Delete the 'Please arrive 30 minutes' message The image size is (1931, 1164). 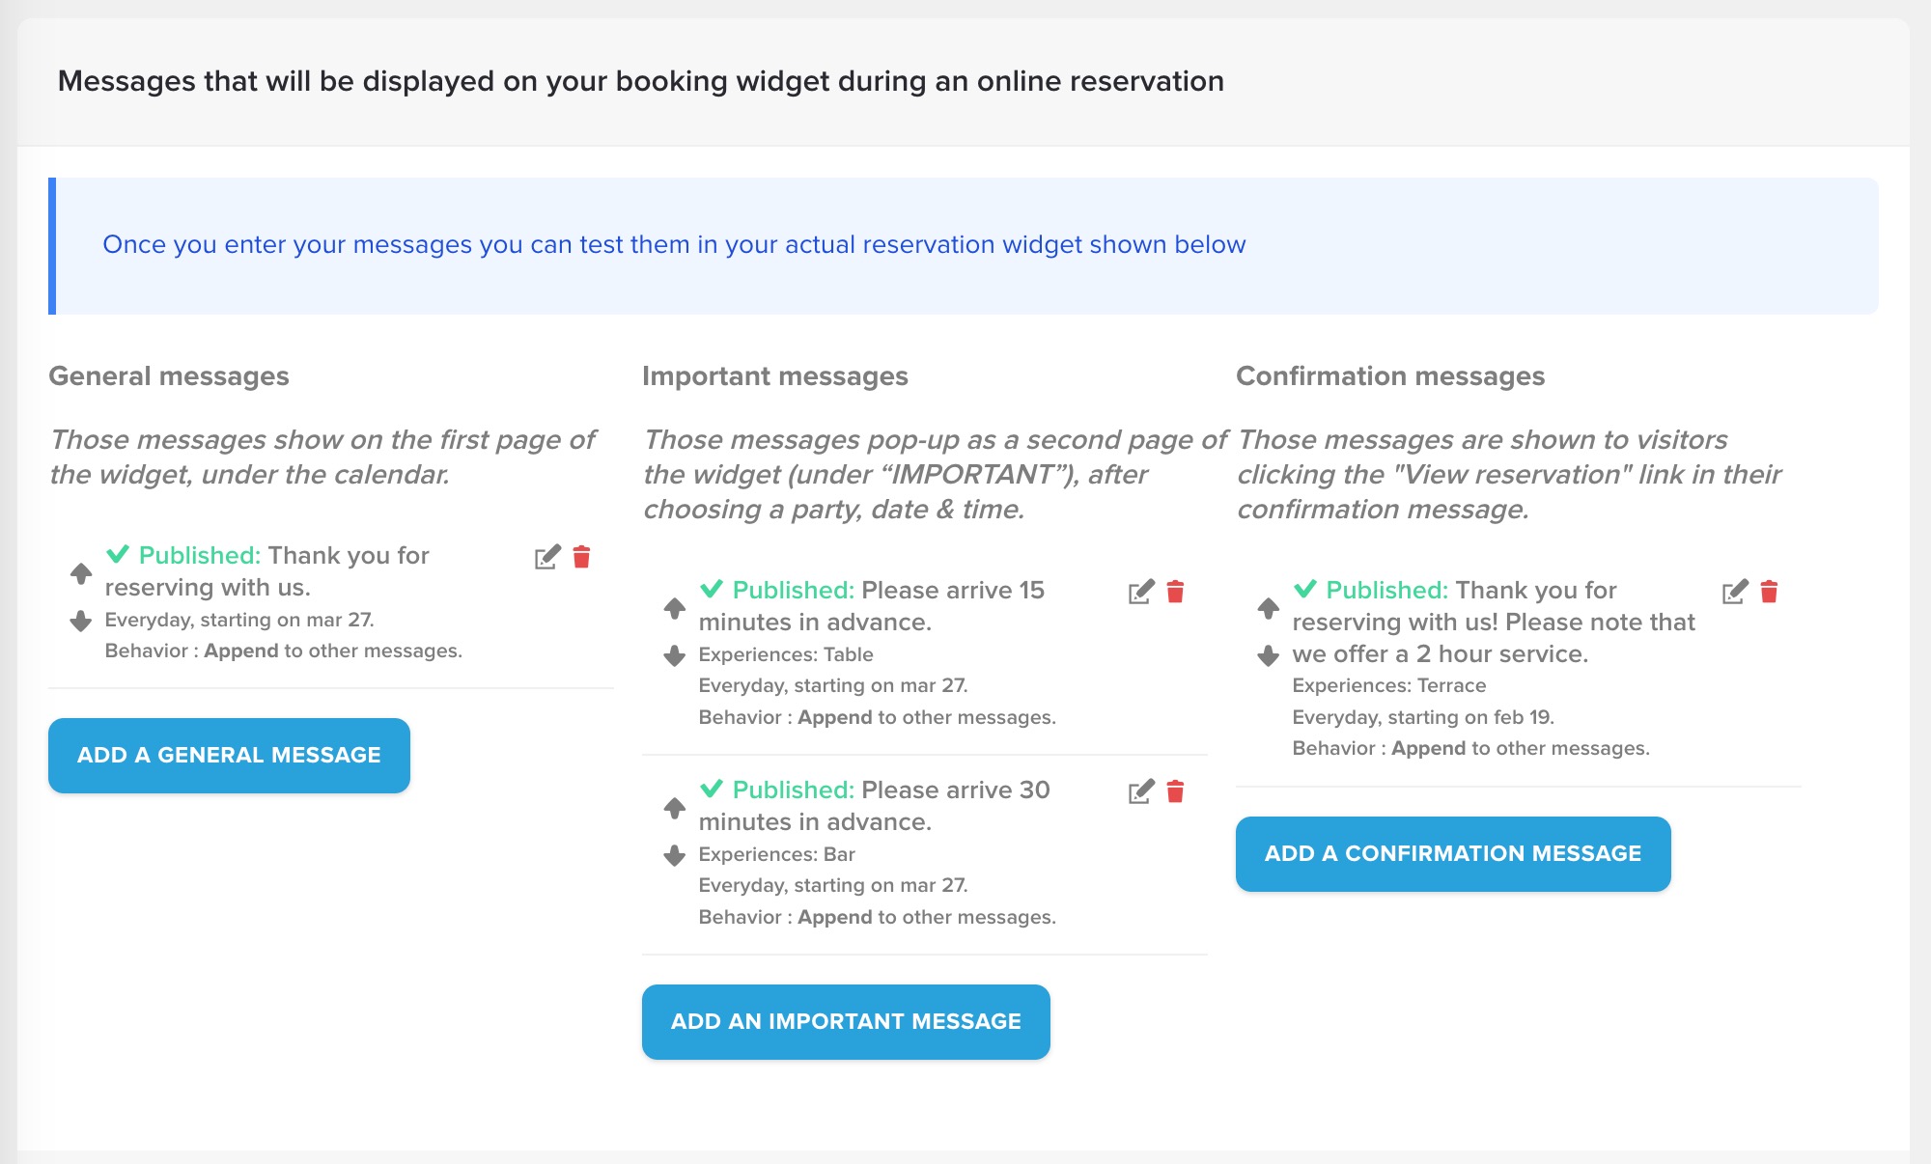click(x=1175, y=791)
